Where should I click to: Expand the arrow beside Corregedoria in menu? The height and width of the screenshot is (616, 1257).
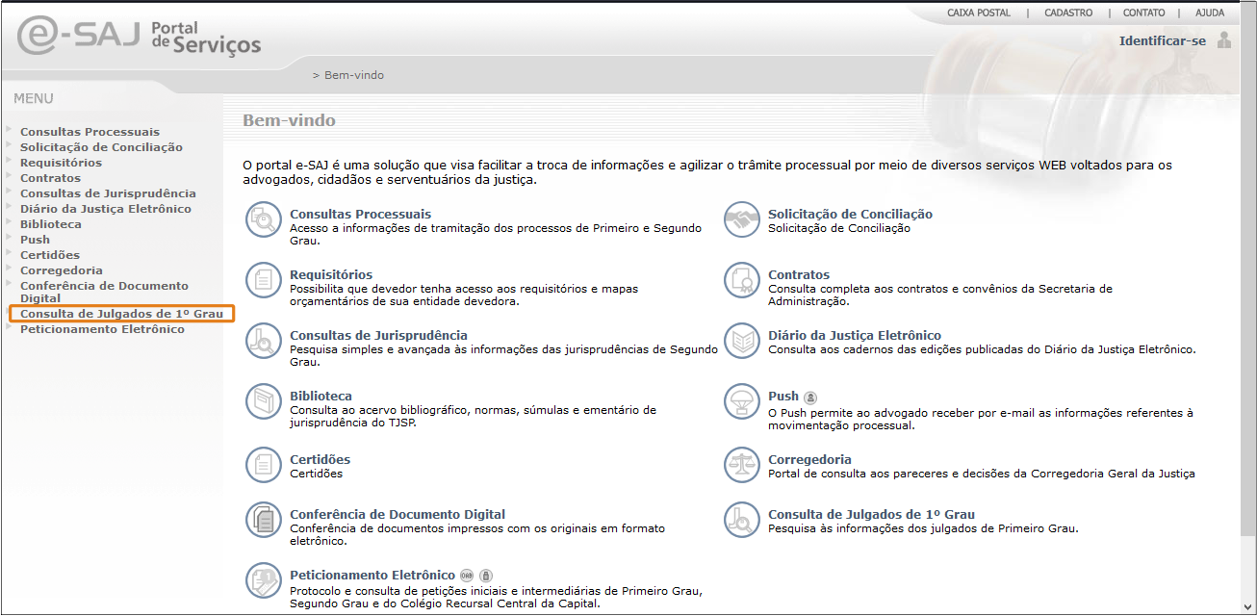coord(10,268)
